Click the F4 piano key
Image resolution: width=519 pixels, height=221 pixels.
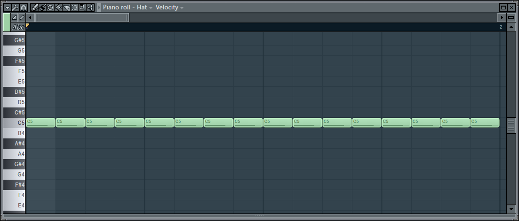15,195
